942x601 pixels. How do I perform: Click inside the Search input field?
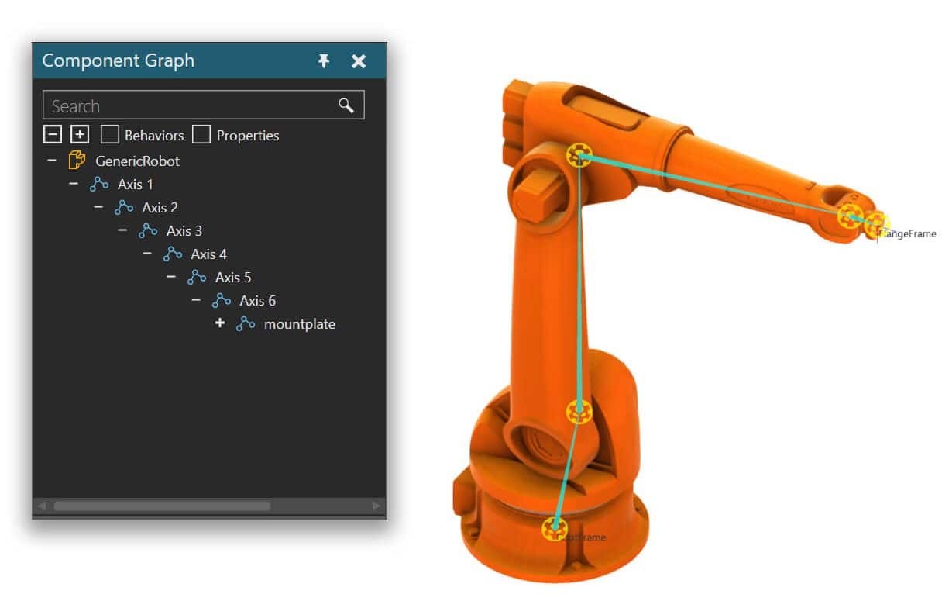(190, 105)
